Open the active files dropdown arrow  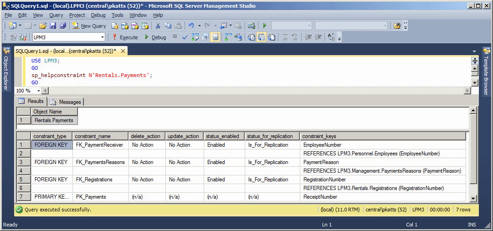(474, 51)
